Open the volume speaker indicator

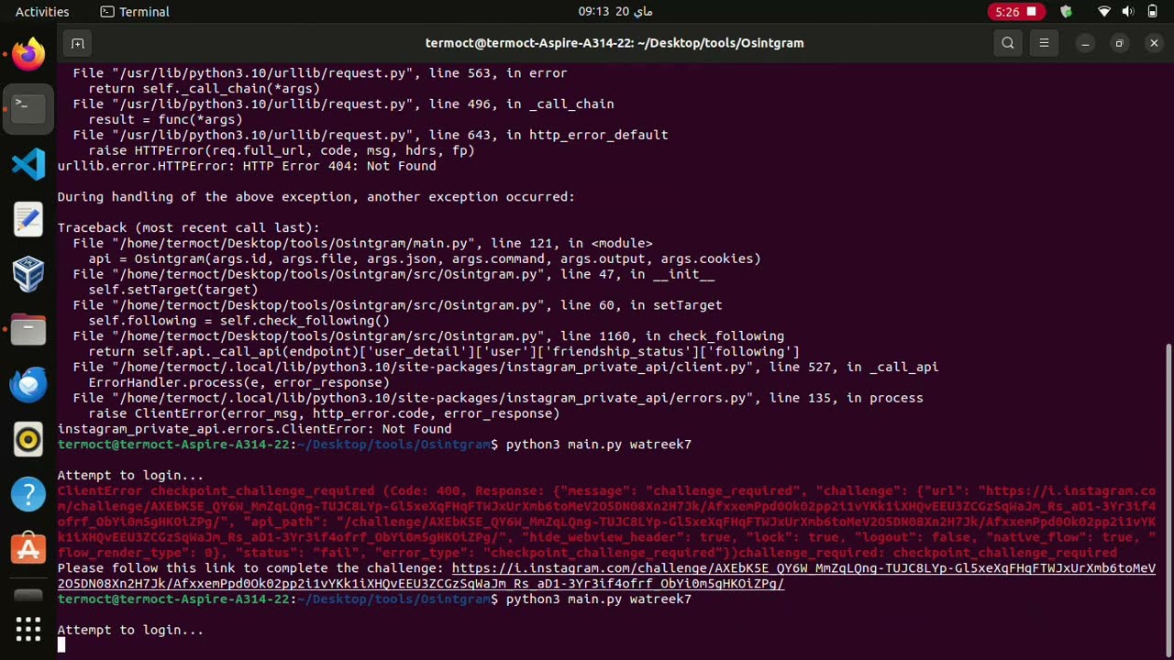click(1127, 12)
